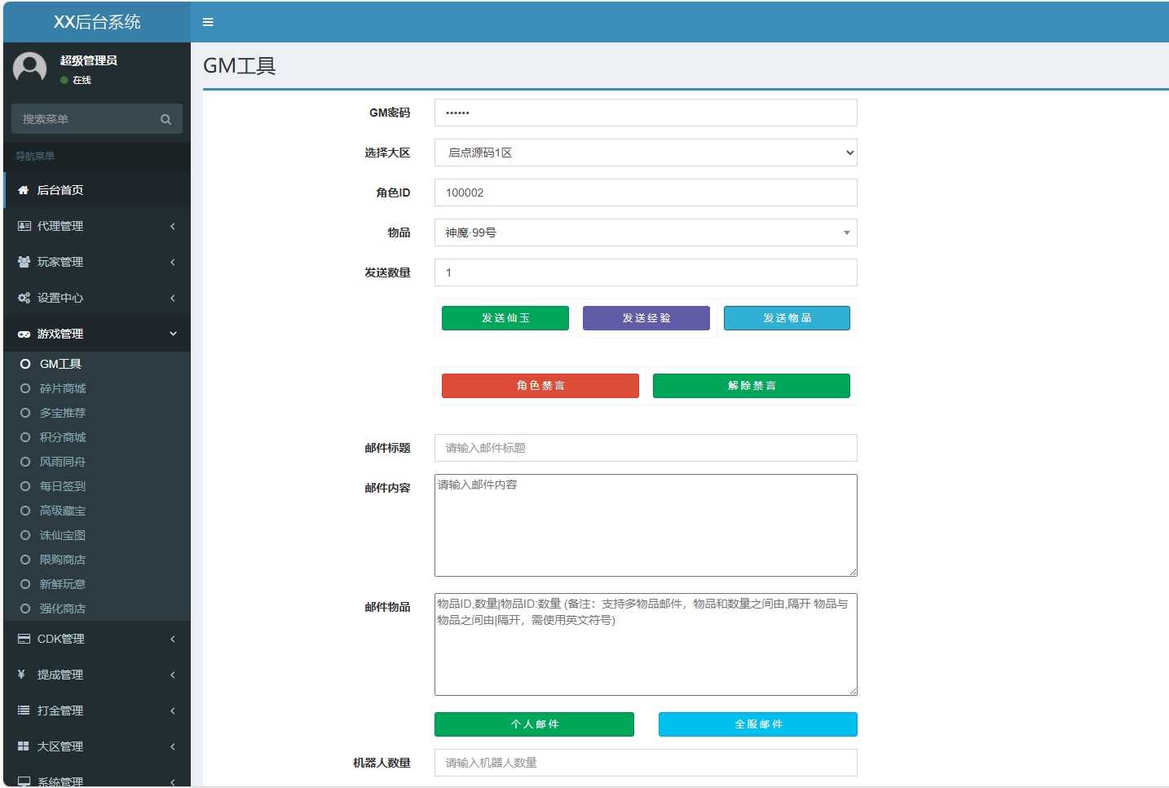Image resolution: width=1169 pixels, height=788 pixels.
Task: Focus the GM密码 password field
Action: [646, 113]
